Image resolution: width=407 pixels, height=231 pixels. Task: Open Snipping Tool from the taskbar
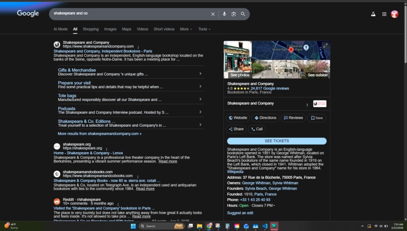pyautogui.click(x=218, y=226)
